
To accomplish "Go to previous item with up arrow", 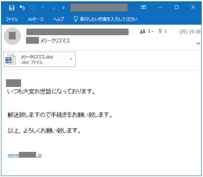I will click(43, 8).
